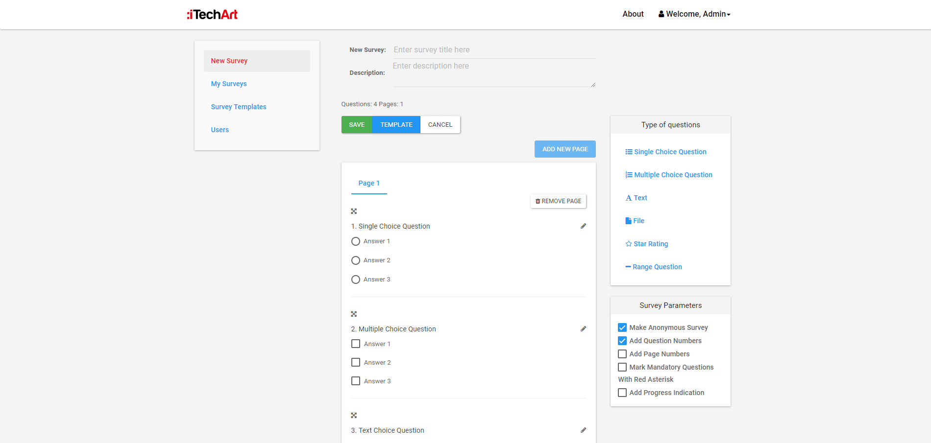Open the Welcome, Admin dropdown menu

[694, 14]
